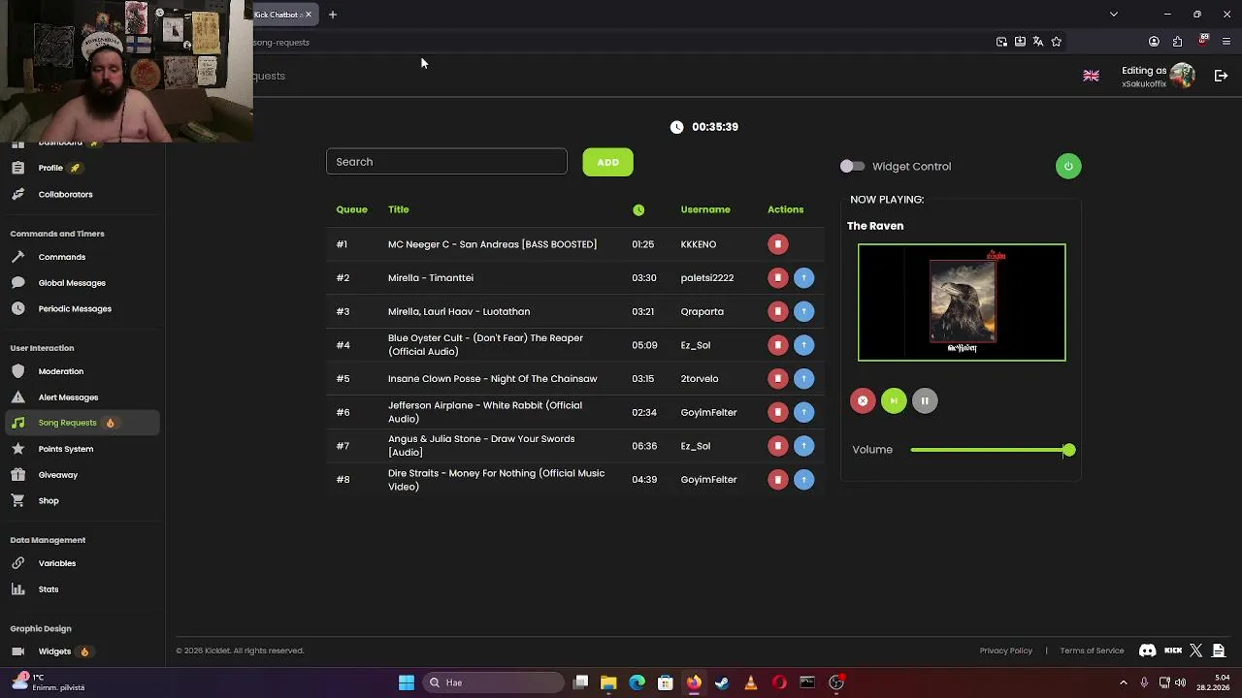Delete Mirella - Timanttei from queue

[x=778, y=278]
